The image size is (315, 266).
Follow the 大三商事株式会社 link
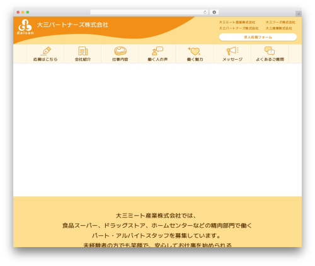pyautogui.click(x=279, y=28)
